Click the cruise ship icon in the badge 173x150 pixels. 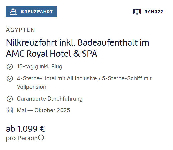13,12
